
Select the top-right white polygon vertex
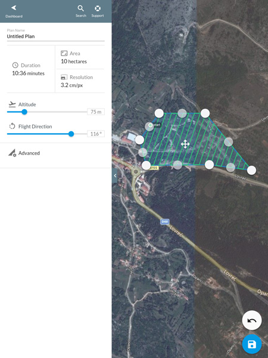coord(205,113)
